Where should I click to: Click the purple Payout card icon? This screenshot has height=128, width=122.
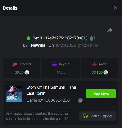(x=54, y=64)
